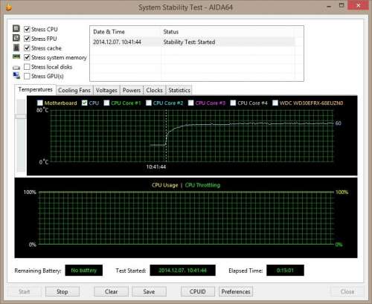Click the cache icon beside Stress cache
Viewport: 372px width, 304px height.
(16, 48)
